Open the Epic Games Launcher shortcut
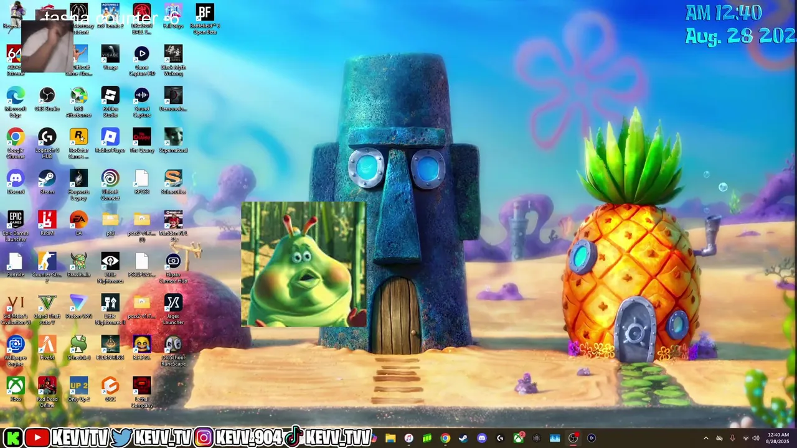797x448 pixels. pyautogui.click(x=16, y=226)
